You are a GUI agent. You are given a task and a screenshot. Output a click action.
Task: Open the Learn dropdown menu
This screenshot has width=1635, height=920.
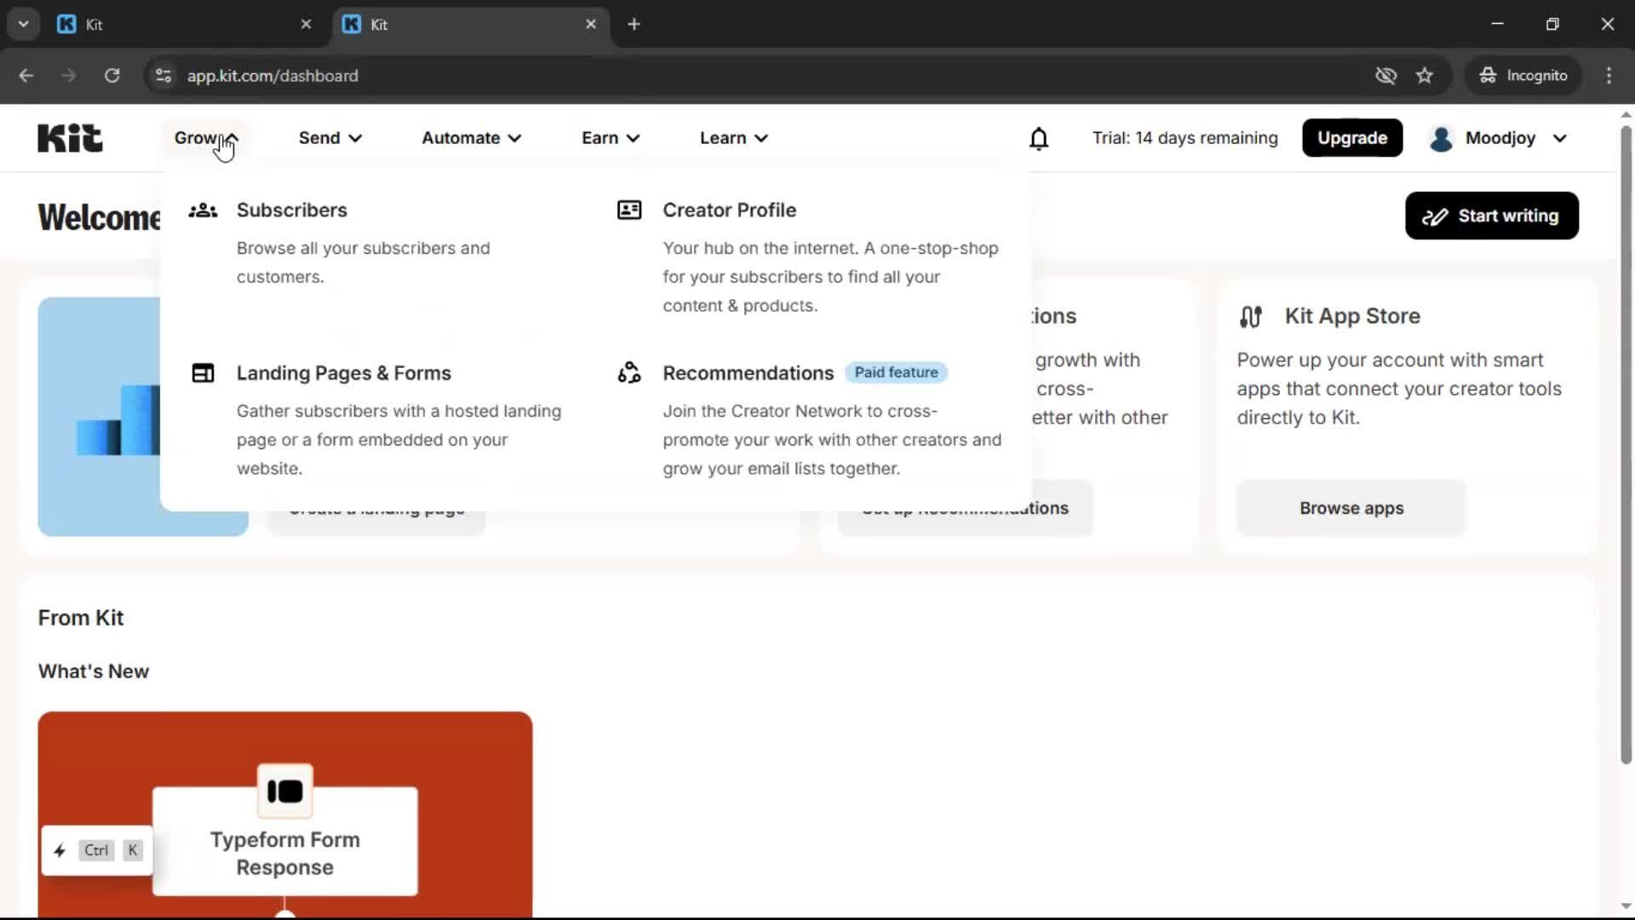(732, 137)
